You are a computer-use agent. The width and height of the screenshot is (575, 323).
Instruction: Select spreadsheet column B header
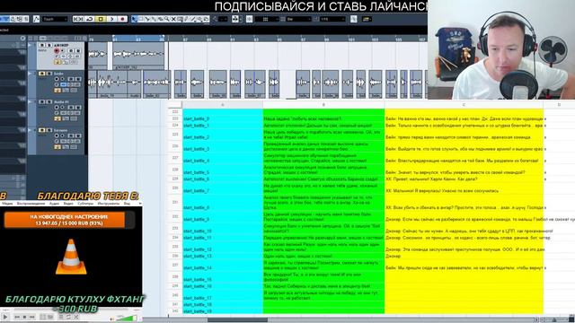click(x=323, y=105)
